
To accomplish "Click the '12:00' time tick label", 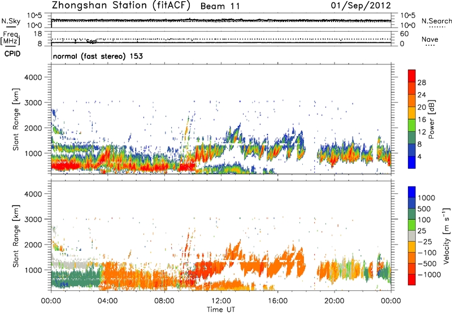I will 221,301.
